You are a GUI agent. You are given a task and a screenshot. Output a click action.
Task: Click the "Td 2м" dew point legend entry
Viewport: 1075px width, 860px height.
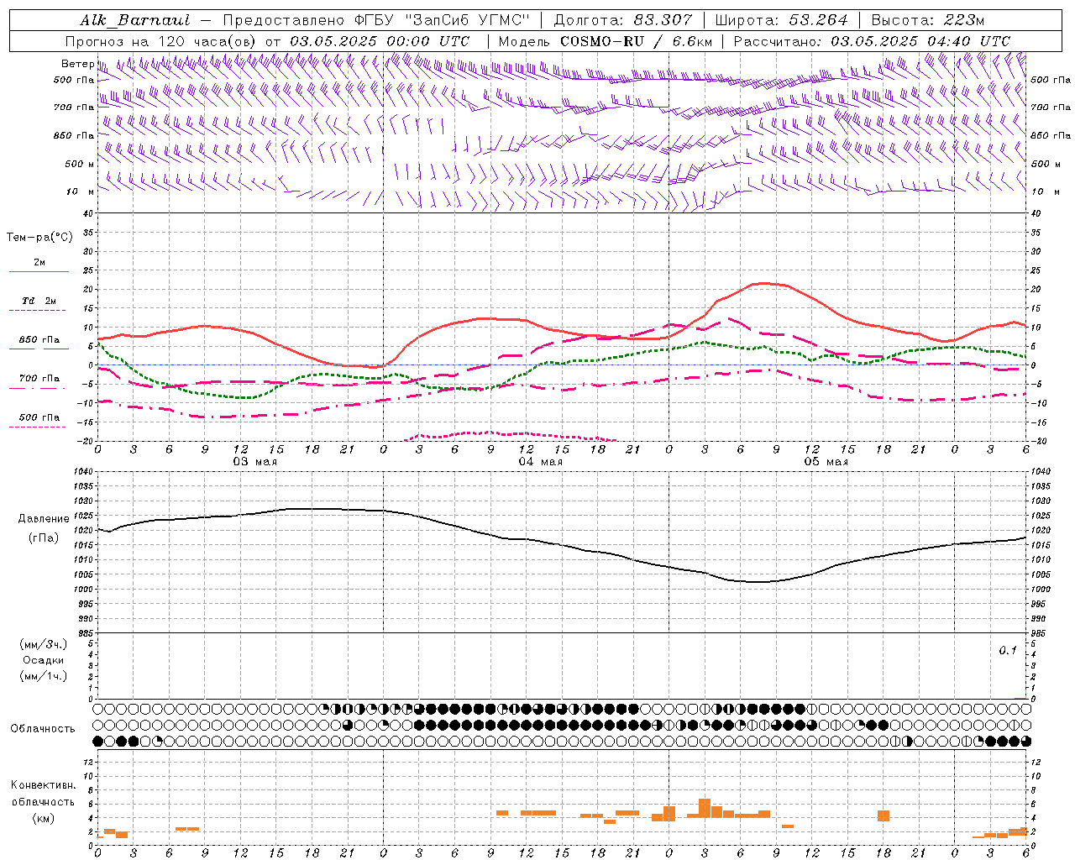tap(39, 301)
